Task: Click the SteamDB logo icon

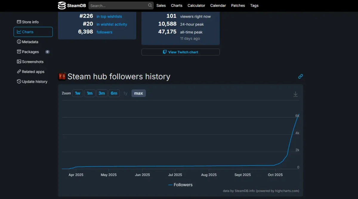Action: coord(62,5)
